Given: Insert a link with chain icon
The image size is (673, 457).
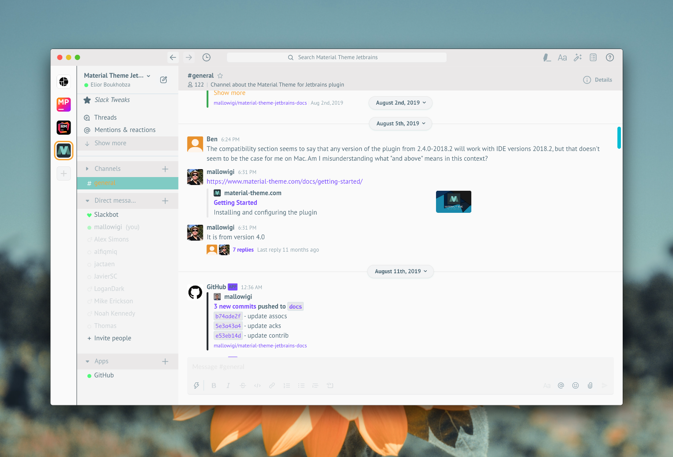Looking at the screenshot, I should (272, 385).
